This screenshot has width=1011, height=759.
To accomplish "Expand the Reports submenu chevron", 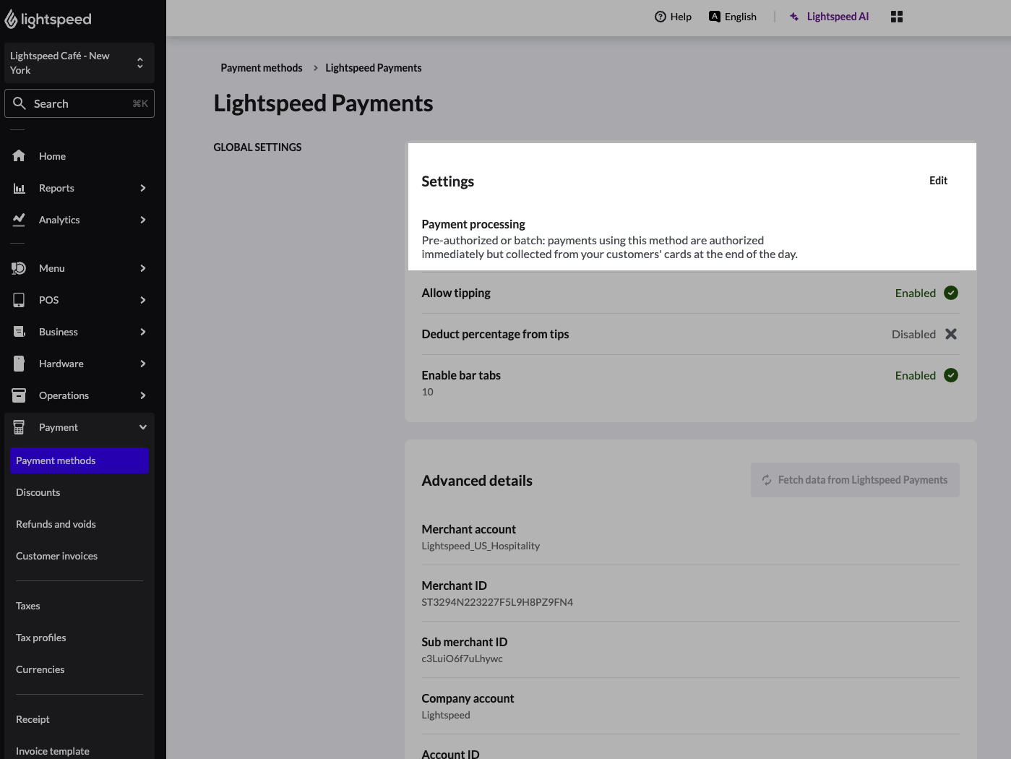I will [143, 188].
